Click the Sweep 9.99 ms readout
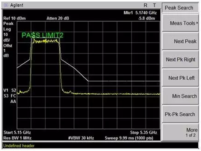This screenshot has height=151, width=201. [x=129, y=138]
